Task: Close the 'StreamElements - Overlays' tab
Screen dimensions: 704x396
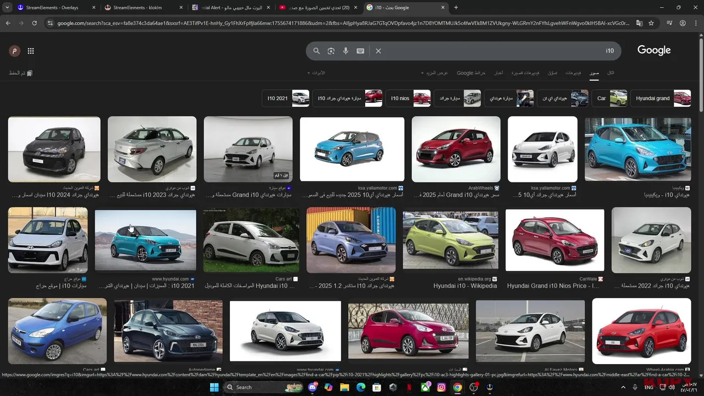Action: (x=94, y=8)
